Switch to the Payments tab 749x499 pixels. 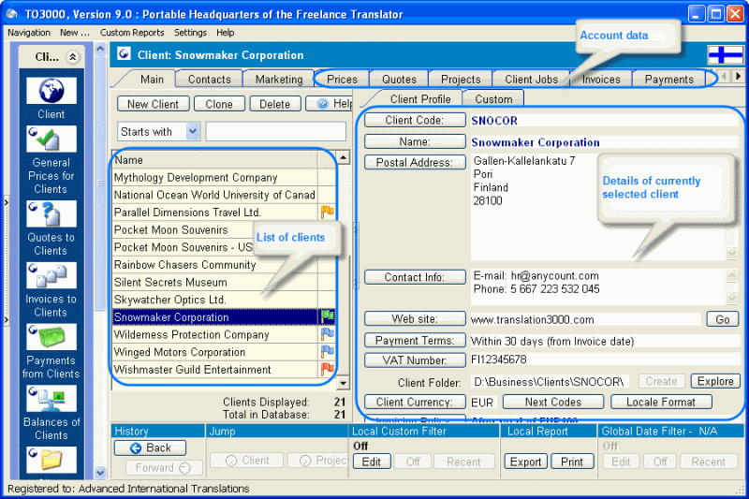[668, 80]
